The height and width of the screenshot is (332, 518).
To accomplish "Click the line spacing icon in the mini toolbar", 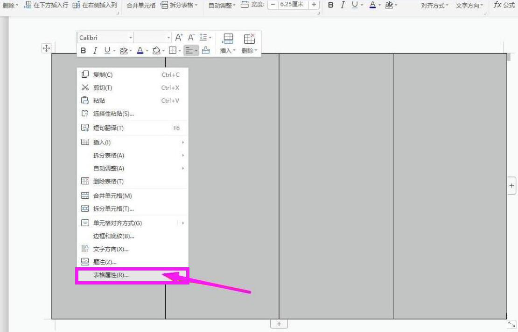I will pos(203,37).
